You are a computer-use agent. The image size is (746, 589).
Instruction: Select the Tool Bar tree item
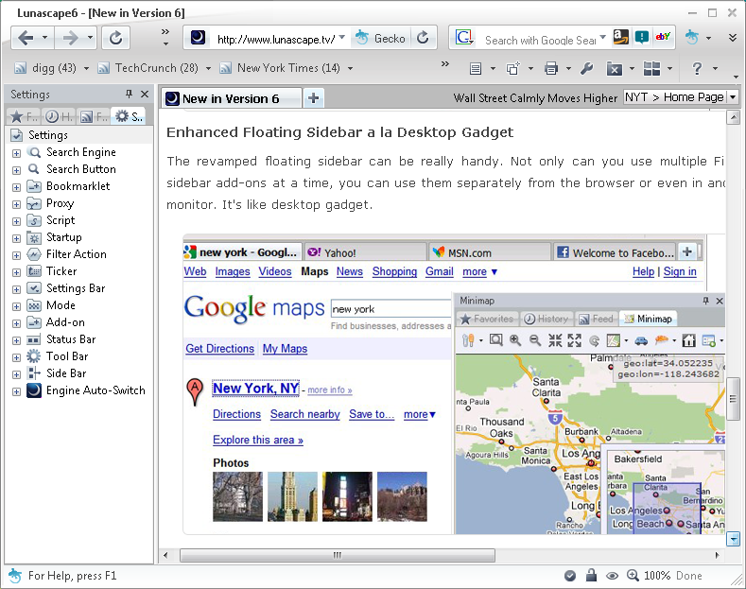pos(67,356)
